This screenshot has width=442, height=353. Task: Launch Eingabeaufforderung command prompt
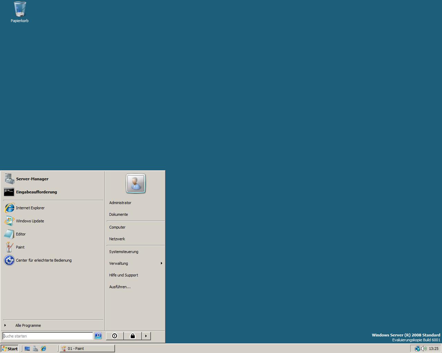tap(36, 192)
